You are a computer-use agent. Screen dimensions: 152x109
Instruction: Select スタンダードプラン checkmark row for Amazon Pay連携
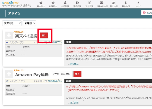pyautogui.click(x=34, y=81)
